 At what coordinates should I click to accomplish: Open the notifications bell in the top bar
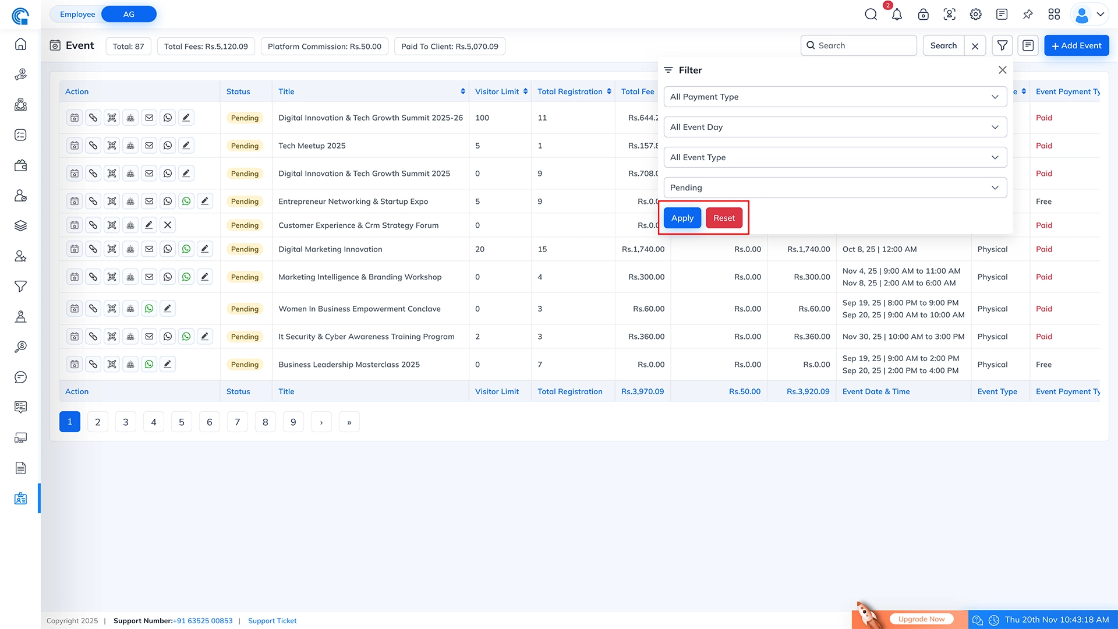tap(897, 14)
